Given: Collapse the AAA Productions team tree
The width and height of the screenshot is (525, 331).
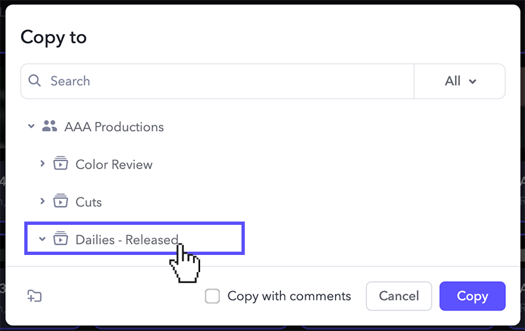Looking at the screenshot, I should pos(31,127).
